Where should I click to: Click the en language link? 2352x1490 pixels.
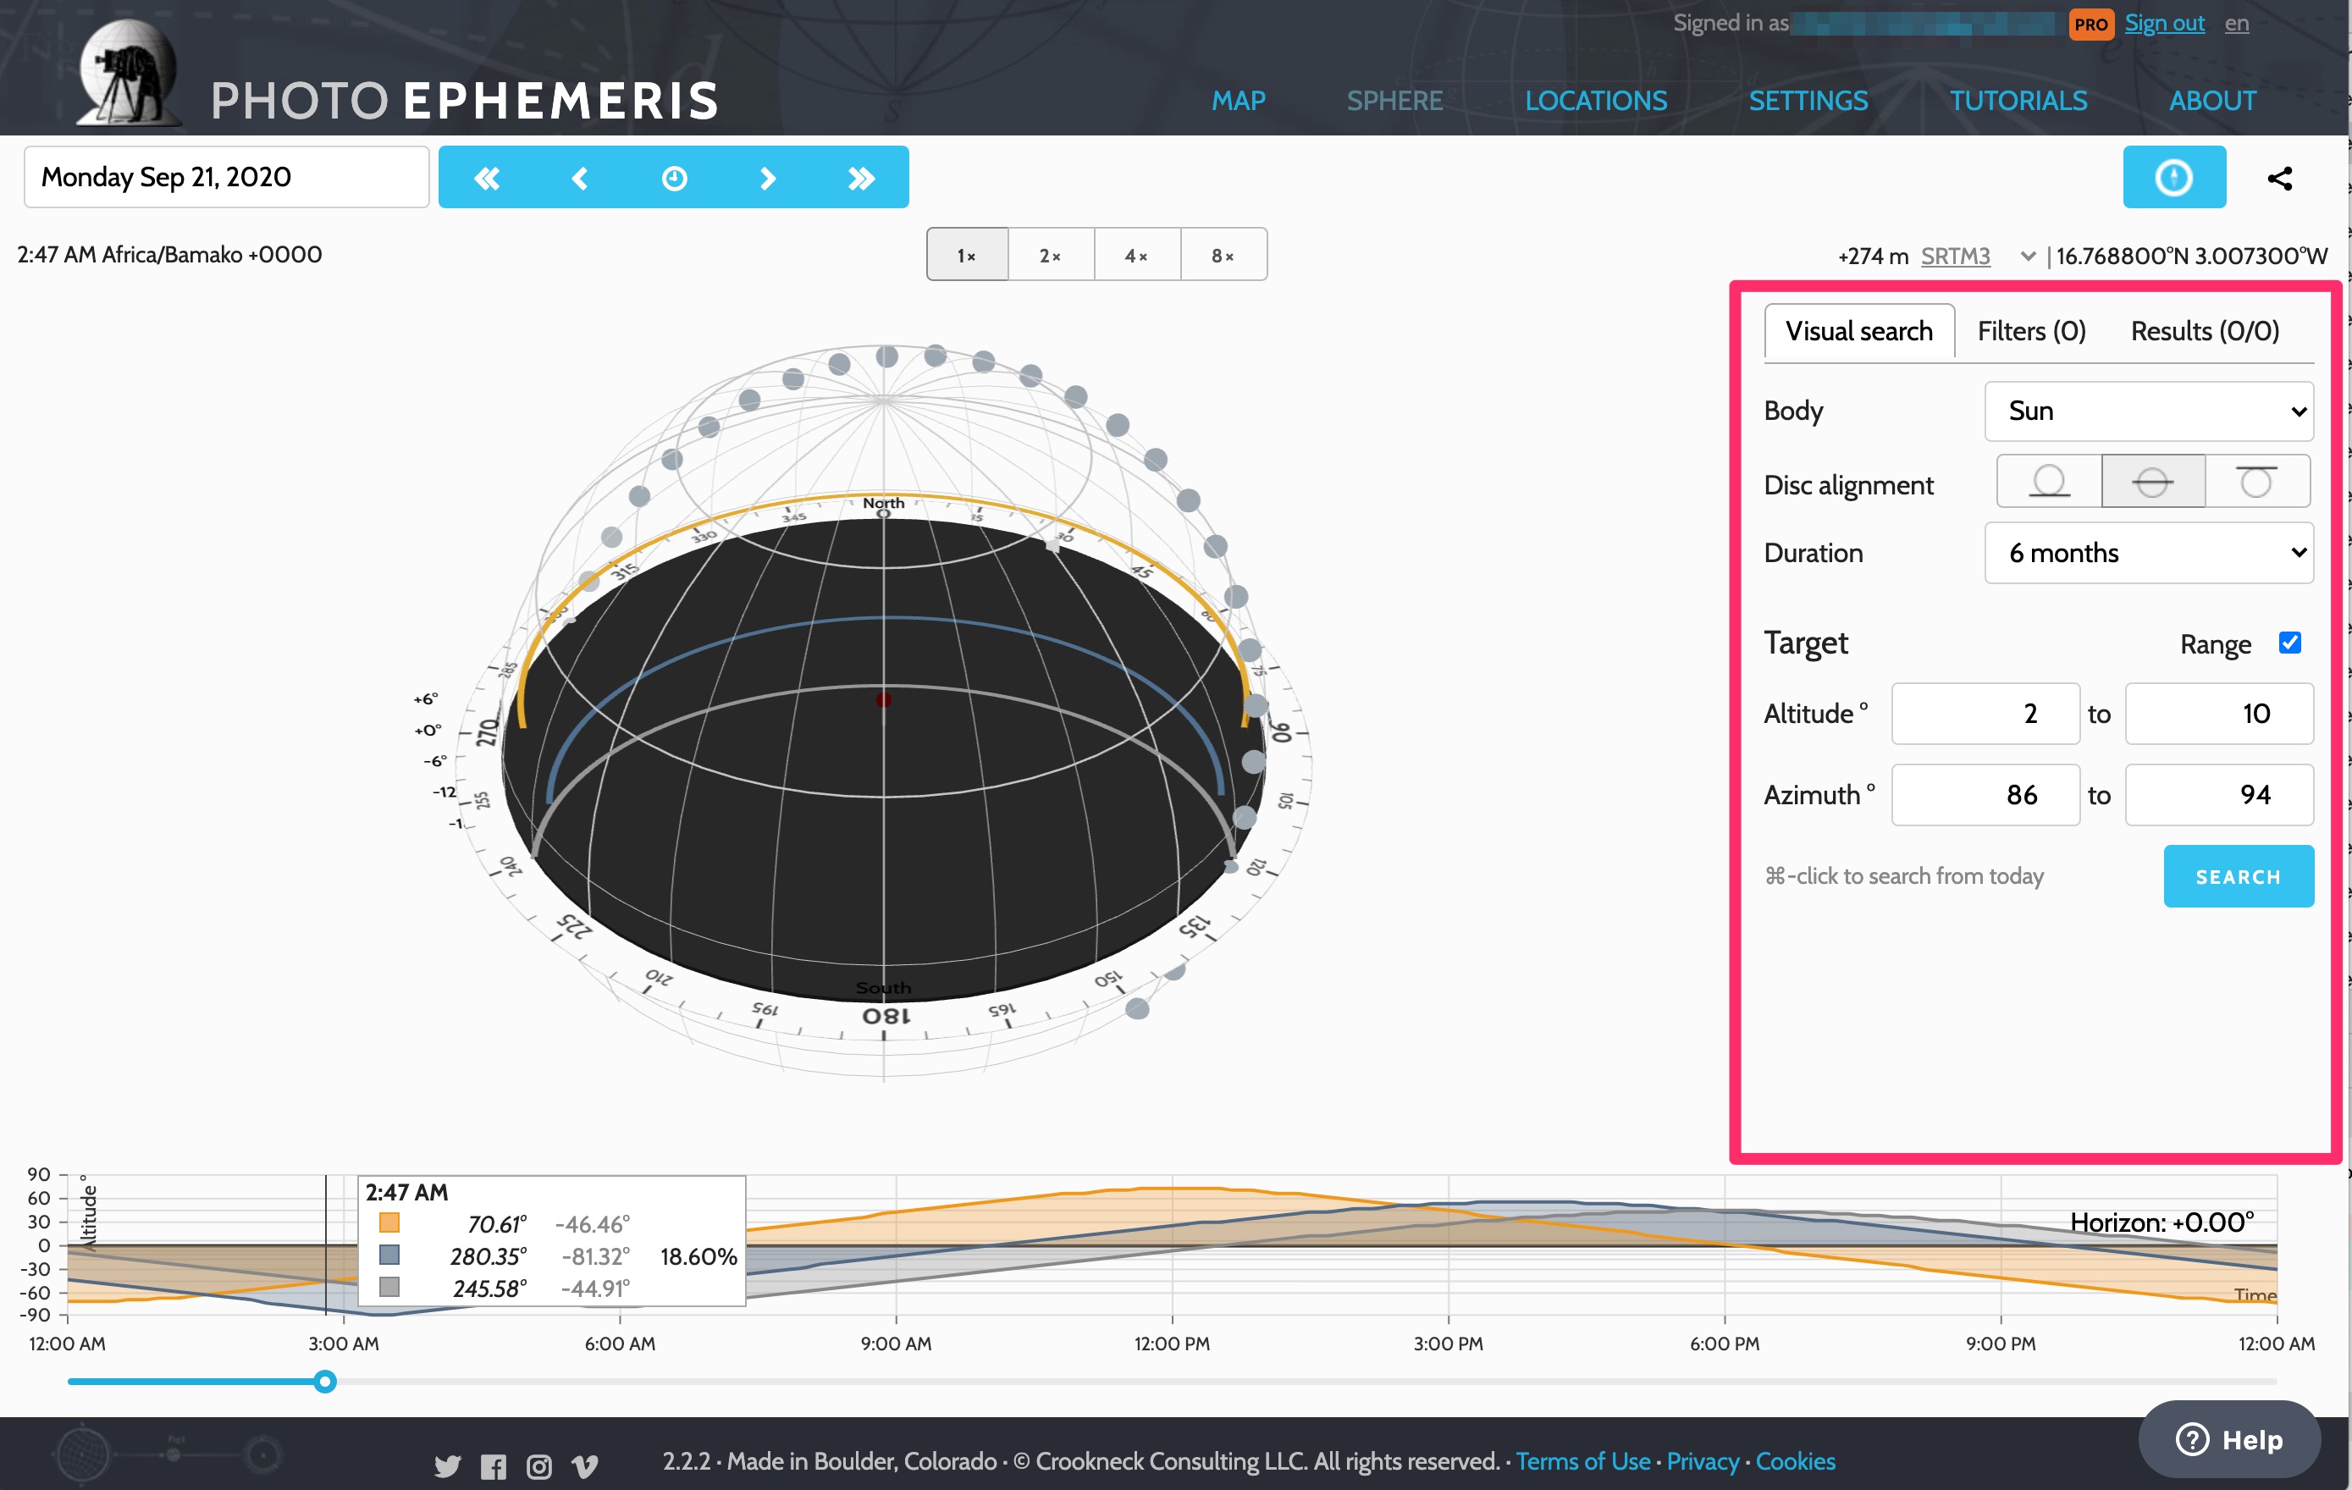[x=2237, y=24]
